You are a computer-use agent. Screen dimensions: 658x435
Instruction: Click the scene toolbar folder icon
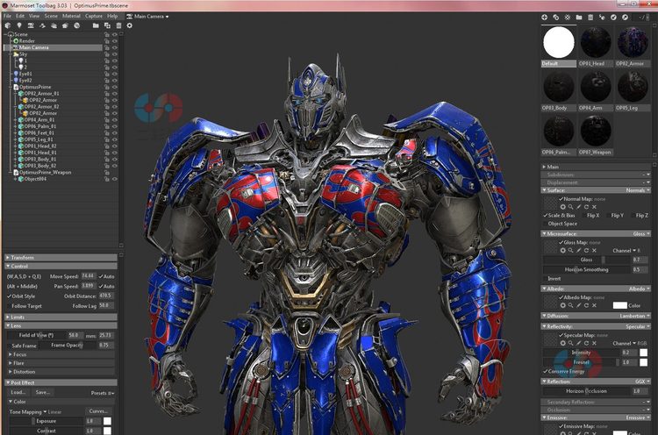point(96,25)
